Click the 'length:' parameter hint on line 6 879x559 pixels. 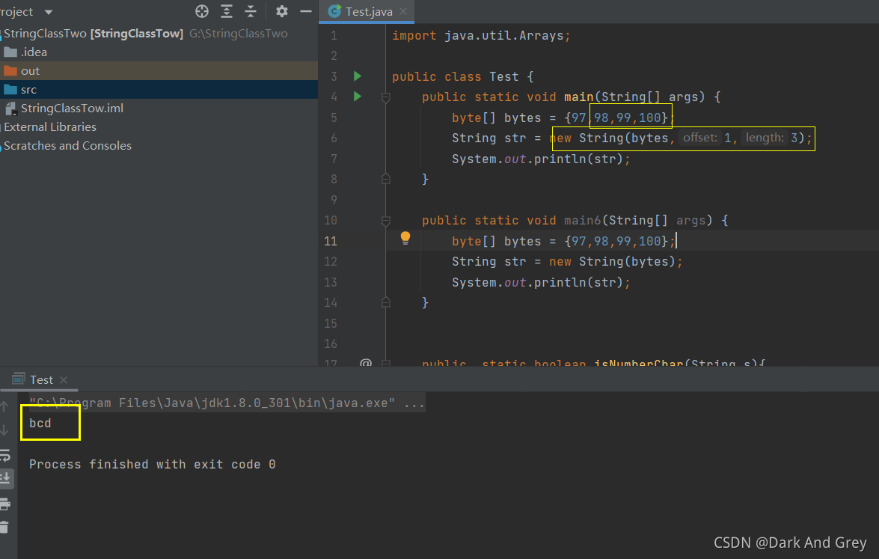764,138
